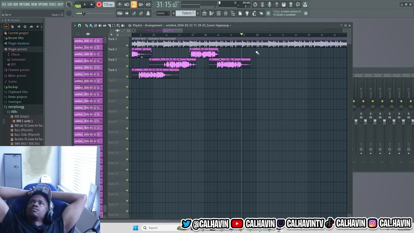
Task: Select the Playback speaker tool in Playlist
Action: click(x=123, y=26)
